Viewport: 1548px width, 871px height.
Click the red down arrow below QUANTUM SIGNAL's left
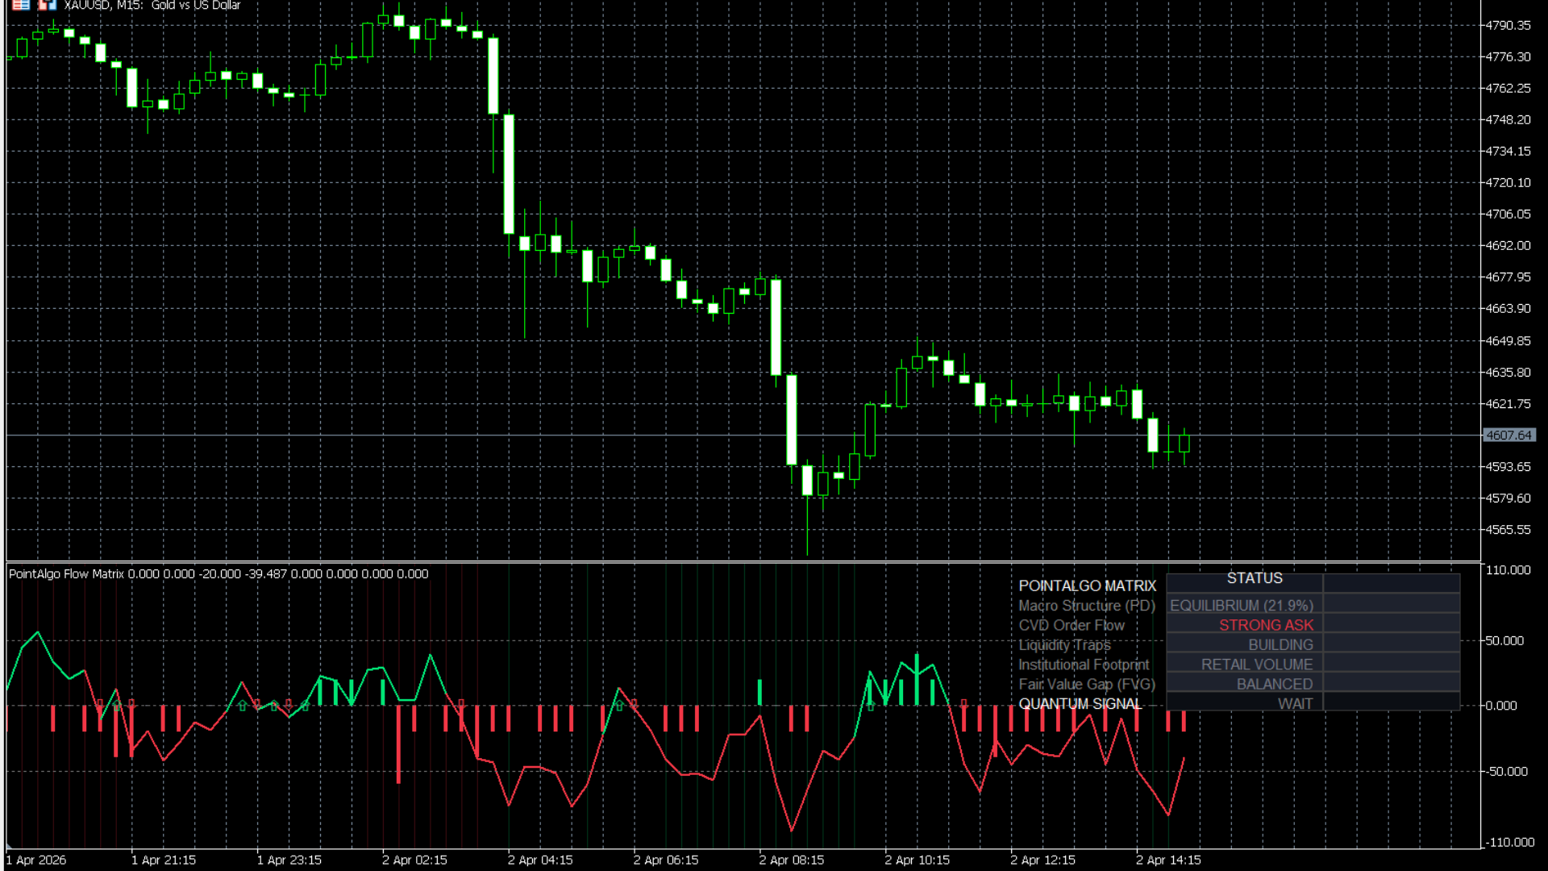[964, 704]
